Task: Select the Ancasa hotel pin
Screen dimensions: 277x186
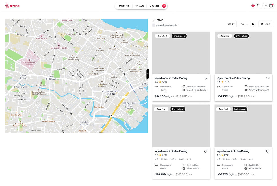Action: (x=139, y=62)
